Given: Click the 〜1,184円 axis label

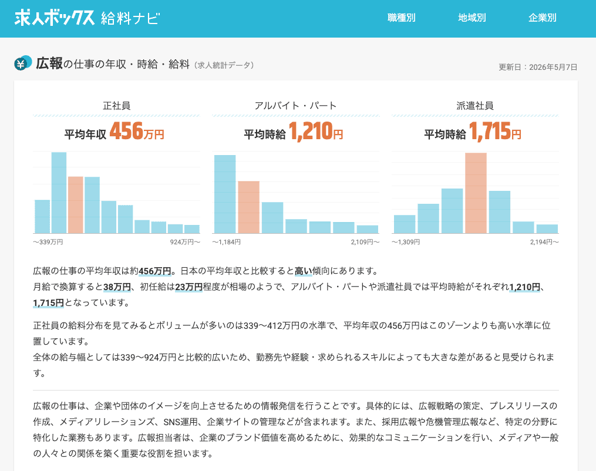Looking at the screenshot, I should pos(227,242).
